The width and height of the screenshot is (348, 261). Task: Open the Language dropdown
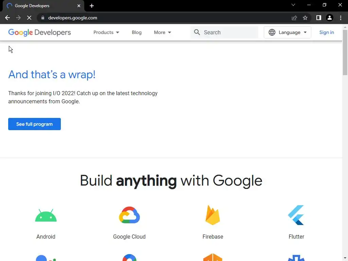pyautogui.click(x=288, y=32)
